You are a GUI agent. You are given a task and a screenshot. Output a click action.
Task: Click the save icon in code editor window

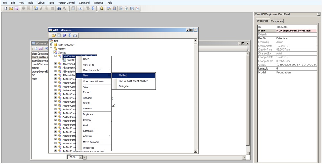(41, 48)
